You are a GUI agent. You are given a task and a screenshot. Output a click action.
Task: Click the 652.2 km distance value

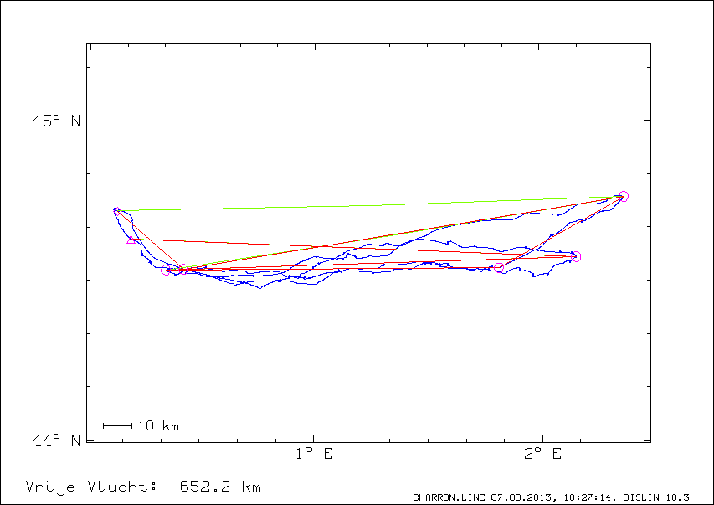click(220, 487)
